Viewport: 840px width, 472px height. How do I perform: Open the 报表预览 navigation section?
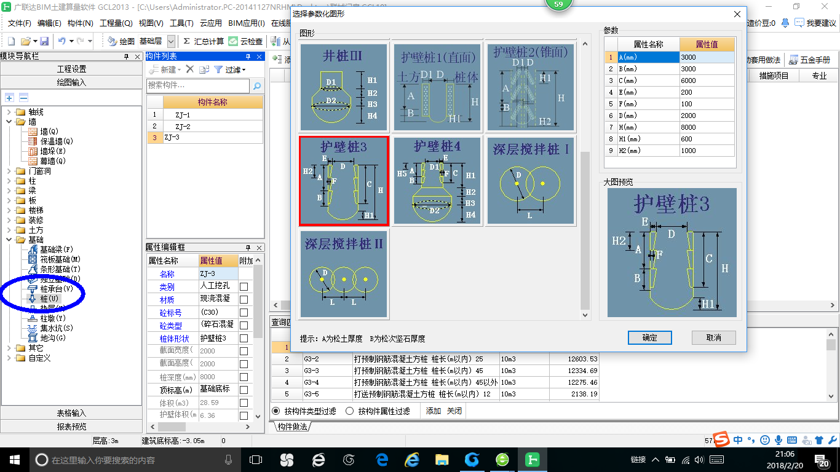coord(71,426)
